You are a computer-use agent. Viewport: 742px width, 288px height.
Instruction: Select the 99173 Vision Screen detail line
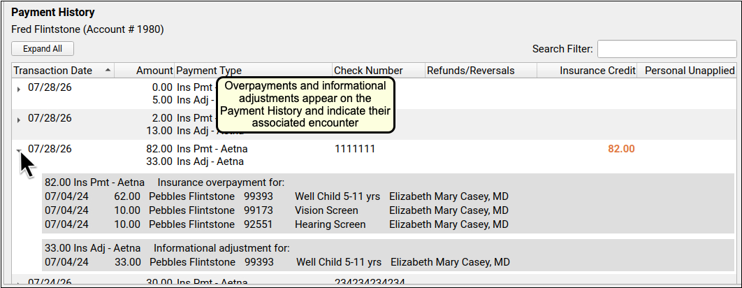[x=277, y=210]
